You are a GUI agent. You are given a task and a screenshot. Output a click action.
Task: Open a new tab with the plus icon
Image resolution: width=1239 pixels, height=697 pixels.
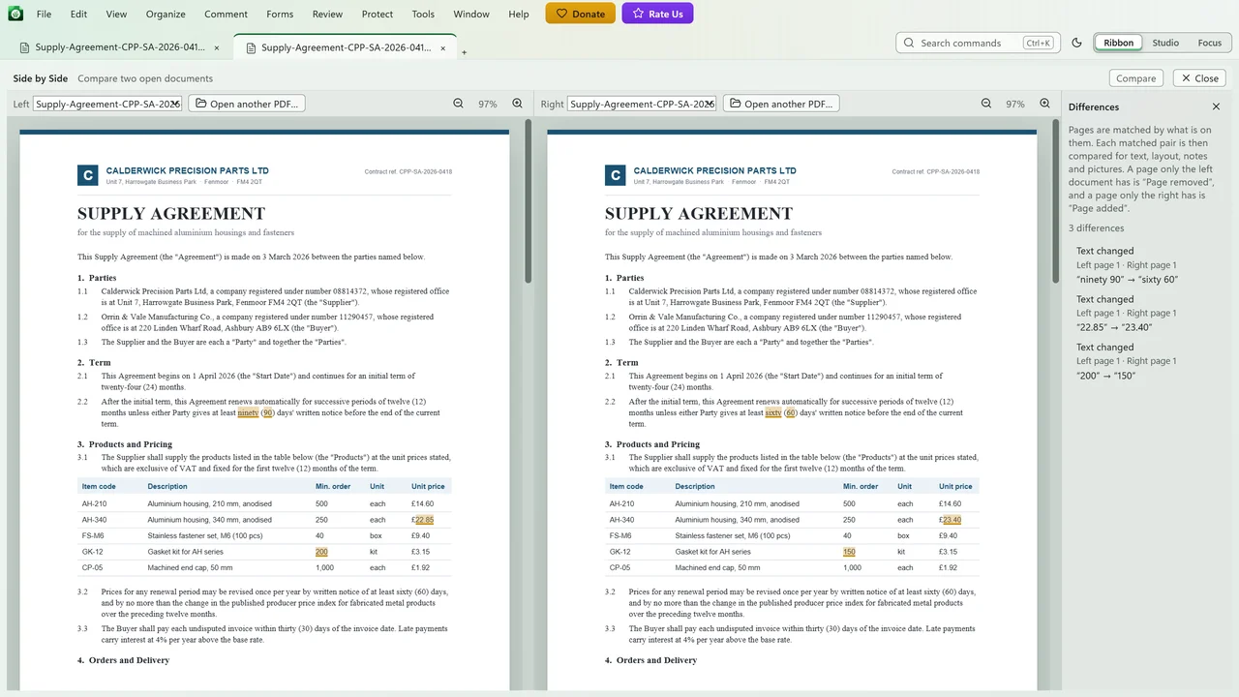click(464, 52)
